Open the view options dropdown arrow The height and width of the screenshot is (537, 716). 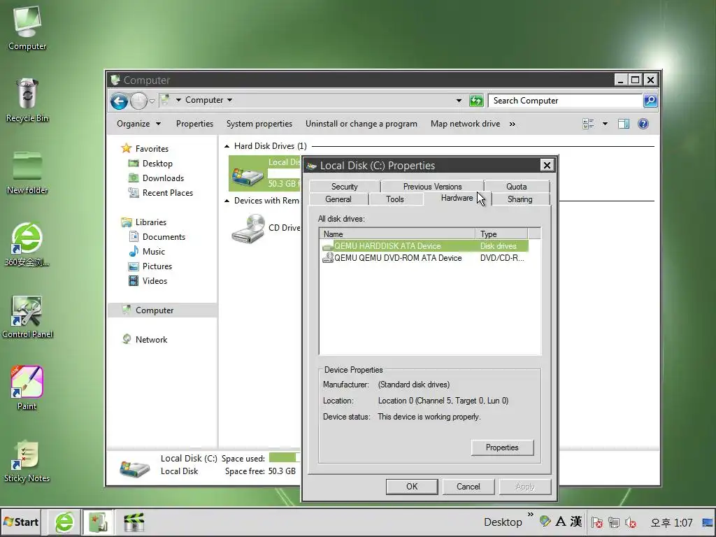click(605, 124)
